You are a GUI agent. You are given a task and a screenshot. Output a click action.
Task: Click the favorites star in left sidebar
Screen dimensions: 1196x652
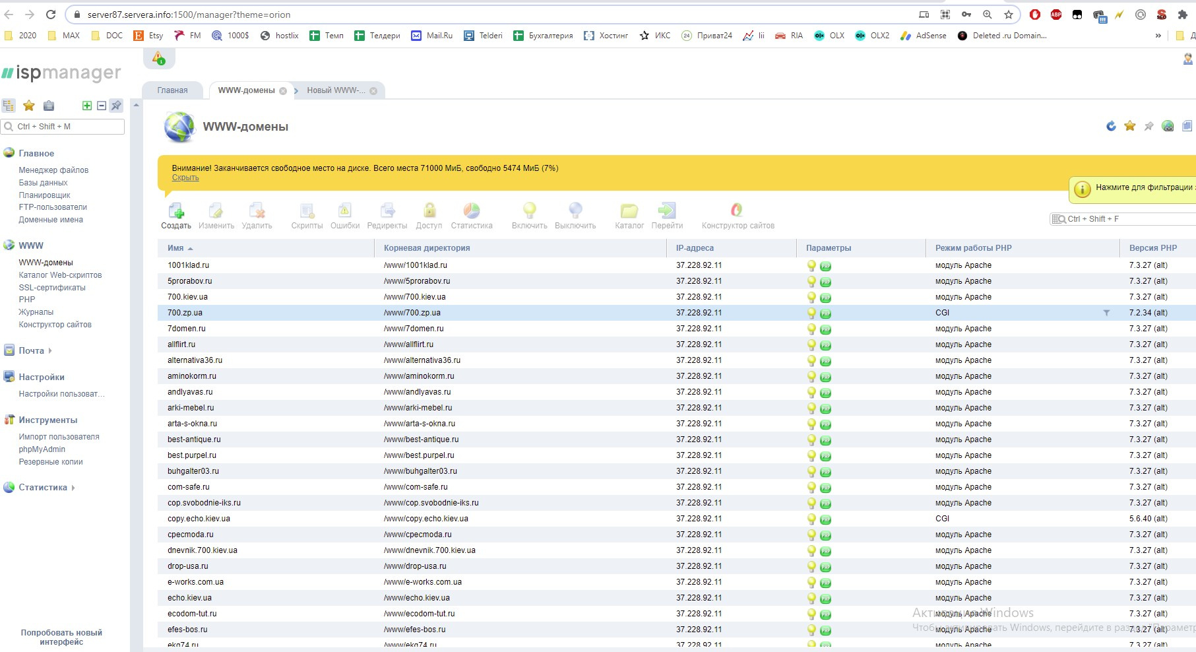(x=29, y=106)
